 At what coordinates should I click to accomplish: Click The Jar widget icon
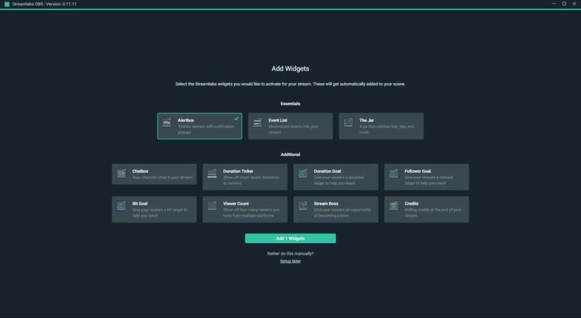[x=348, y=122]
